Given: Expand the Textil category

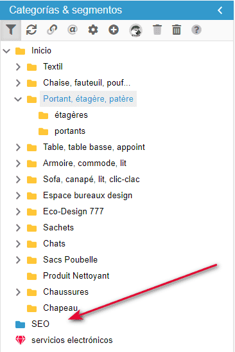Looking at the screenshot, I should [18, 67].
